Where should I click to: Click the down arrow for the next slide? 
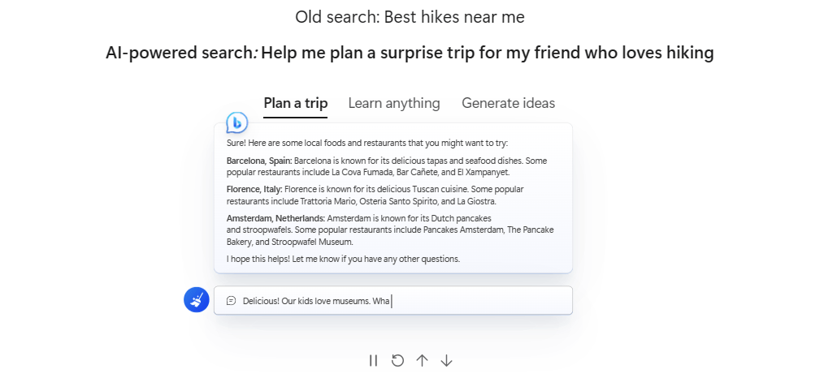(446, 360)
